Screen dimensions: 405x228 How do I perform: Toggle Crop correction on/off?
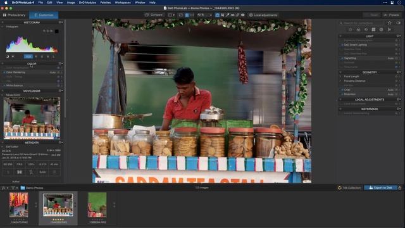(342, 90)
